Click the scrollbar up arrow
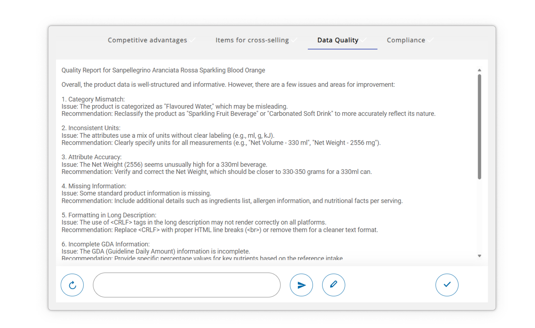The height and width of the screenshot is (328, 535). (x=479, y=70)
